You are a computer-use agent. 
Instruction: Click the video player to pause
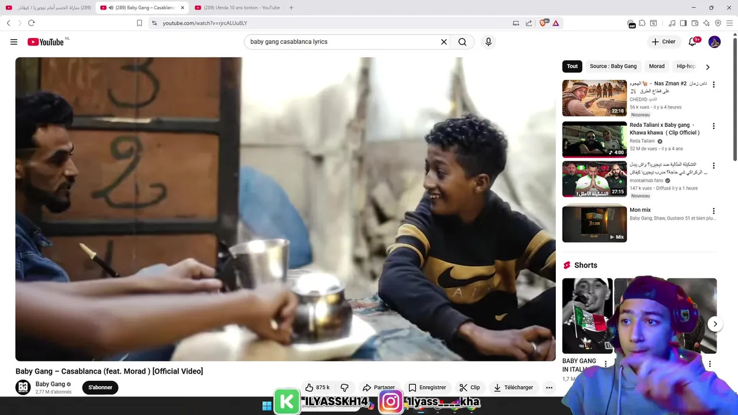[285, 209]
